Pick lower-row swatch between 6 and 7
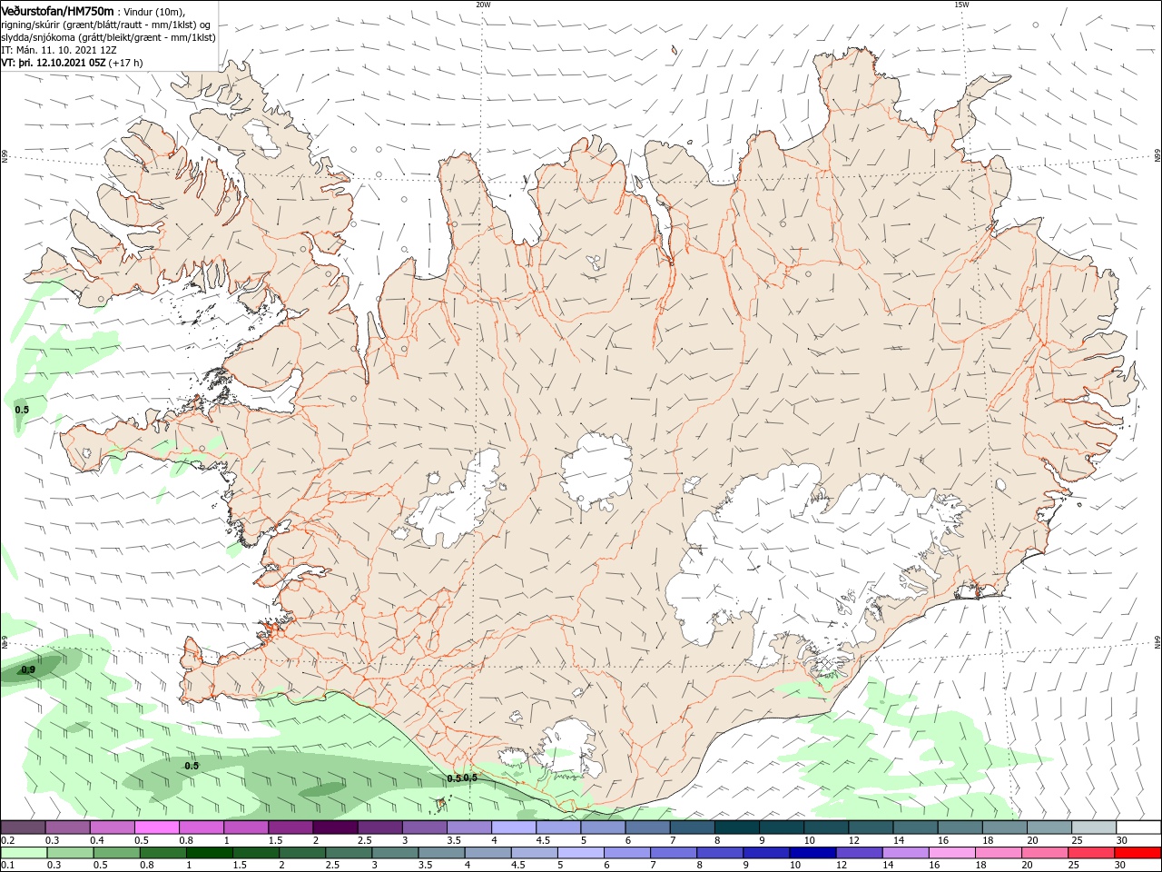The width and height of the screenshot is (1162, 872). pos(626,853)
